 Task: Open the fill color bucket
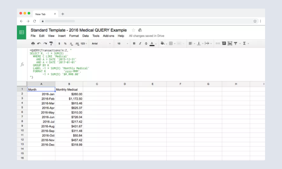click(163, 43)
